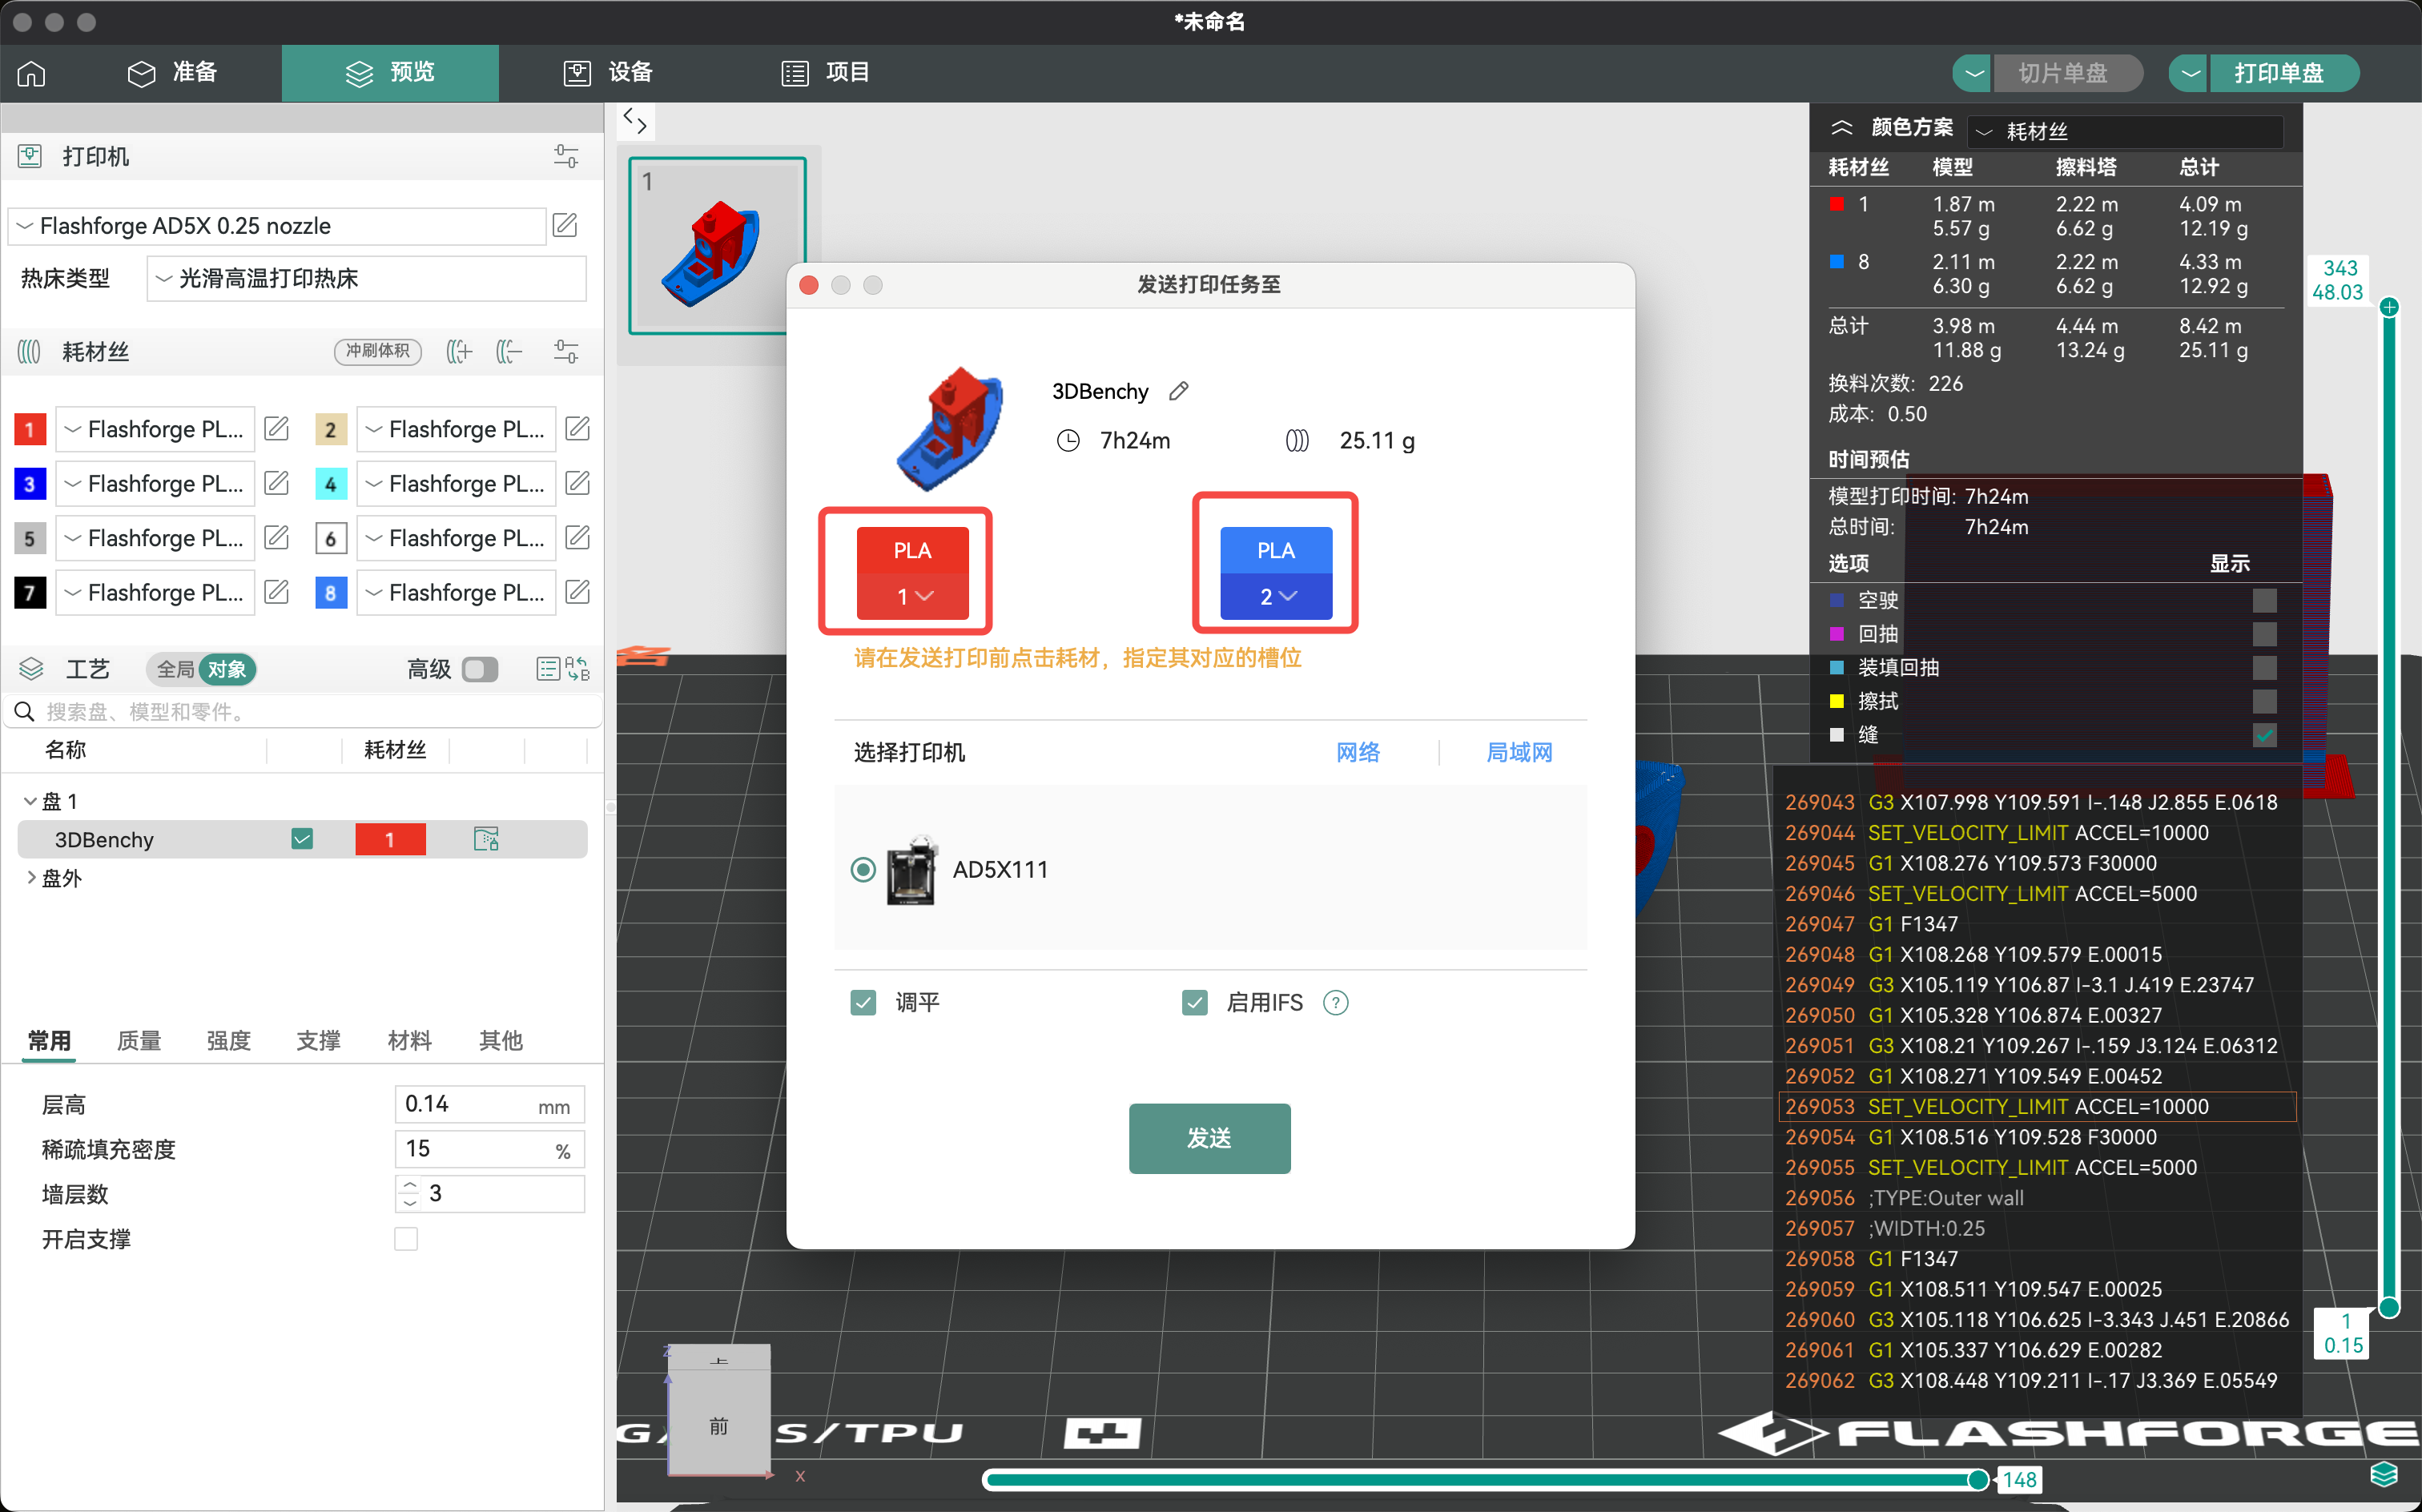Select the plate 1 thumbnail

coord(717,245)
